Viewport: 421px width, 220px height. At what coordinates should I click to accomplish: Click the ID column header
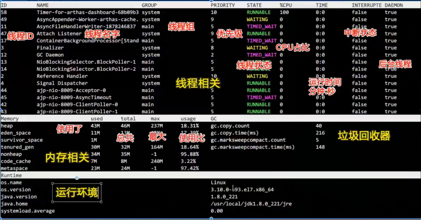coord(4,5)
